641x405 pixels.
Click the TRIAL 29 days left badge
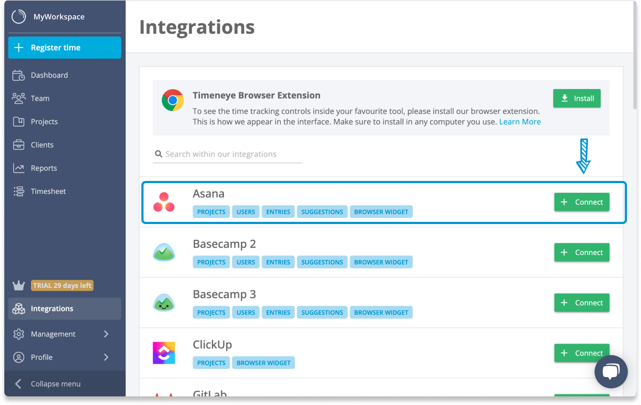62,285
